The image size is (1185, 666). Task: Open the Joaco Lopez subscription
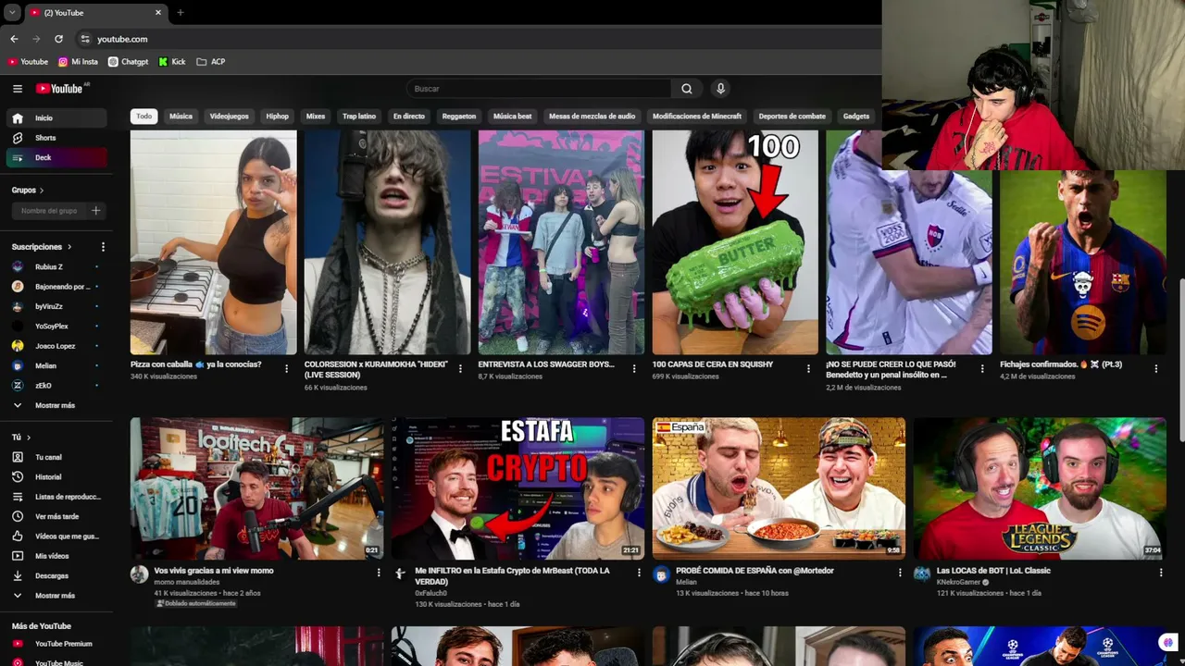click(x=56, y=346)
